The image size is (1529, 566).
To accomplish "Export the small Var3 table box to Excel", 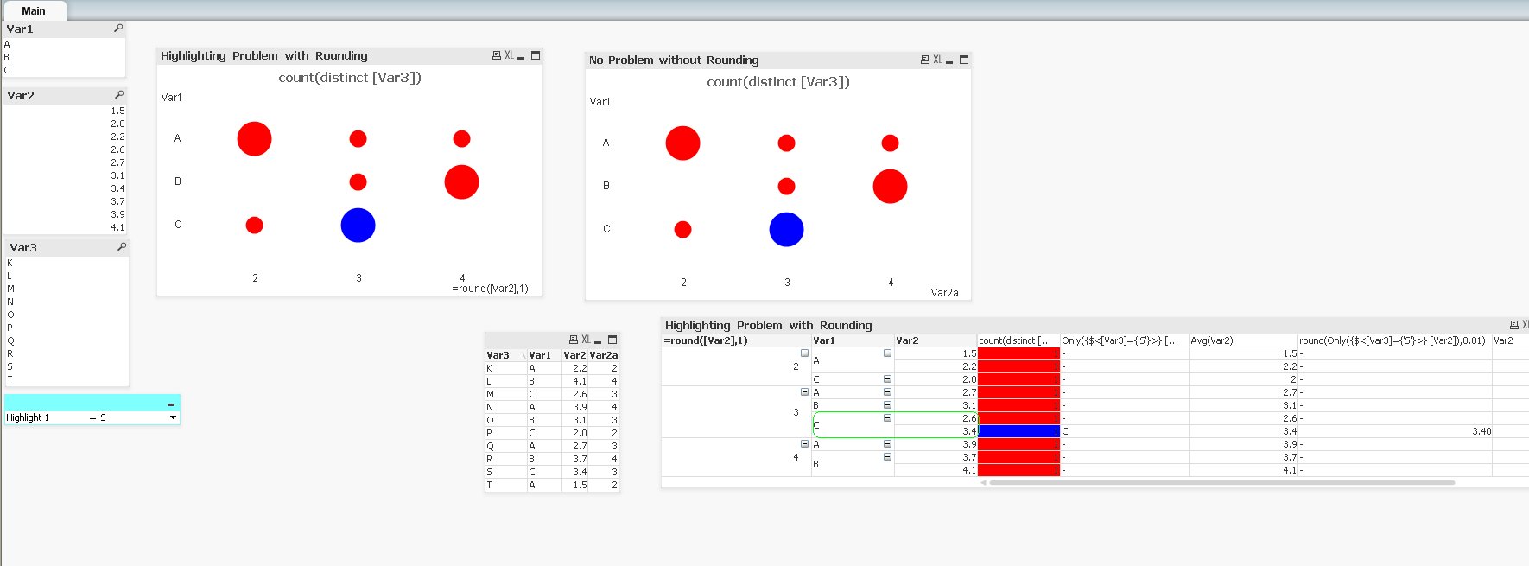I will pos(586,340).
